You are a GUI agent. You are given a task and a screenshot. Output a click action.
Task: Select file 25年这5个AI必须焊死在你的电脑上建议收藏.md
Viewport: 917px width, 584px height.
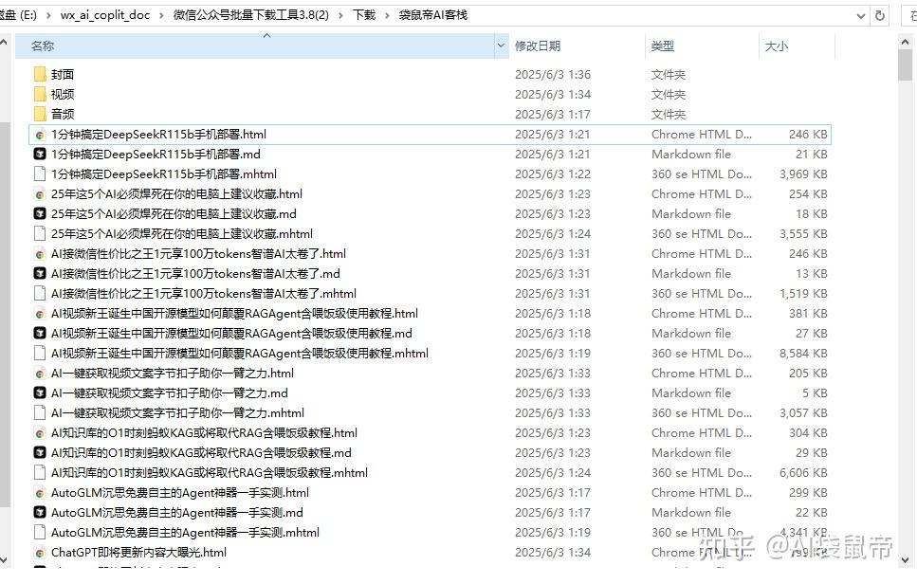click(x=174, y=214)
